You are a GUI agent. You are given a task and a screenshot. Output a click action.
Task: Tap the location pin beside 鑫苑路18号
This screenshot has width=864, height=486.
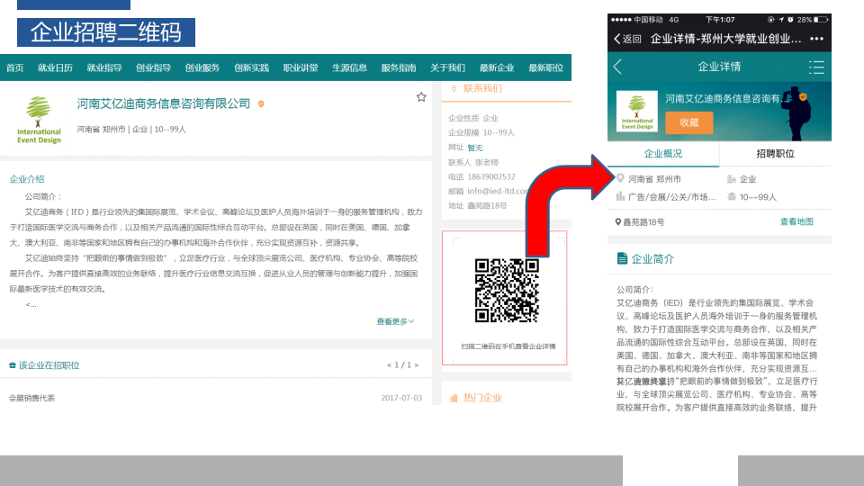point(618,222)
